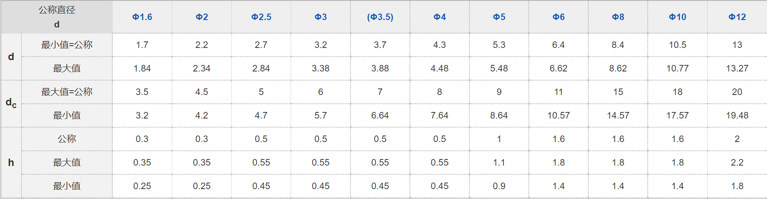Viewport: 767px width, 200px height.
Task: Open the Φ2 diameter link
Action: [x=201, y=17]
